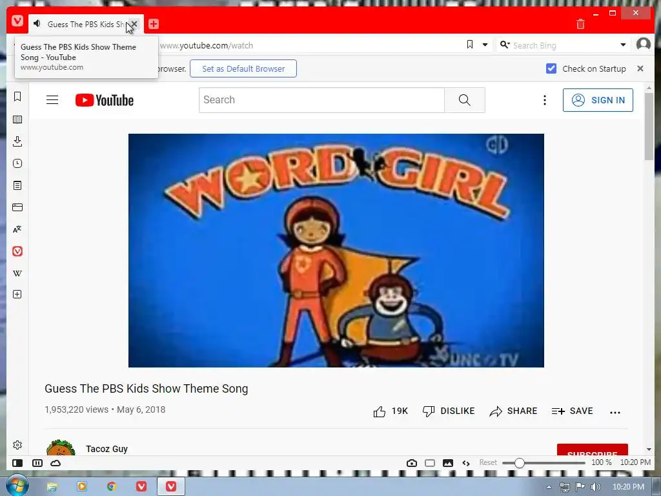The width and height of the screenshot is (661, 496).
Task: Click the red SUBSCRIBE button
Action: [x=593, y=449]
